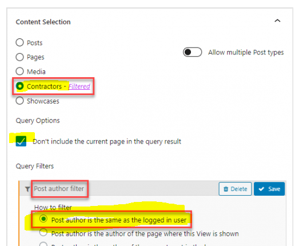Image resolution: width=307 pixels, height=246 pixels.
Task: Click the Post author filter title
Action: 59,189
